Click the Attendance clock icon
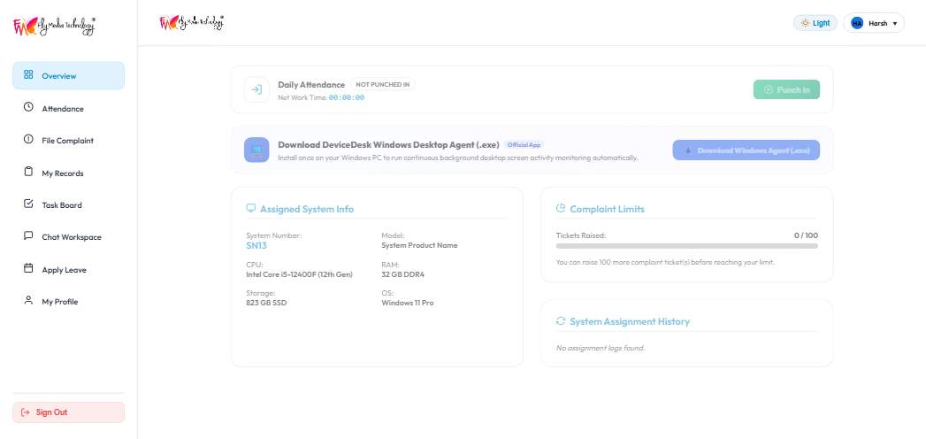 (x=28, y=107)
